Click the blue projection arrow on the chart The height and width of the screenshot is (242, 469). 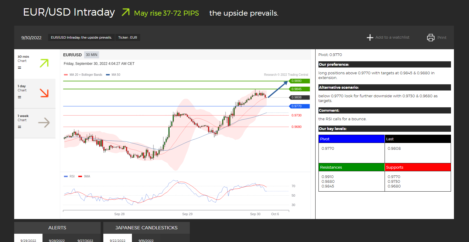(277, 89)
